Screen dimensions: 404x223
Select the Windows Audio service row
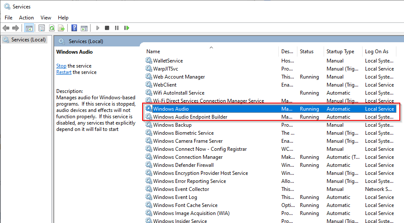point(271,109)
